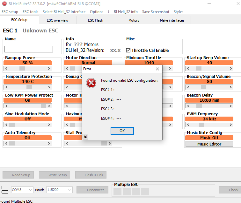Click left arrow of Low RPM Power Protect

pos(6,106)
